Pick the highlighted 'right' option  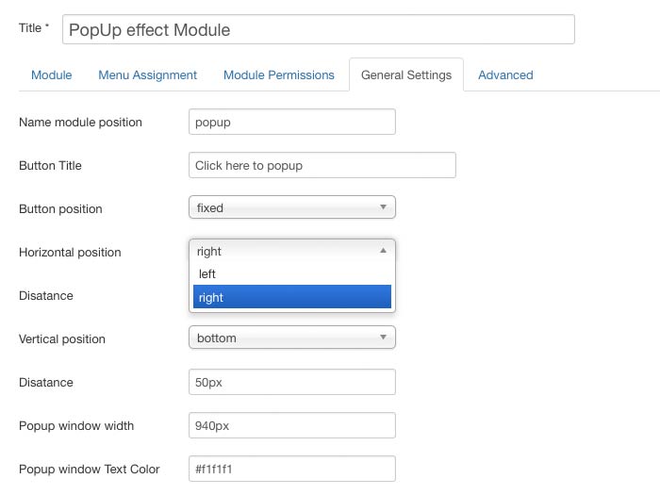[291, 297]
